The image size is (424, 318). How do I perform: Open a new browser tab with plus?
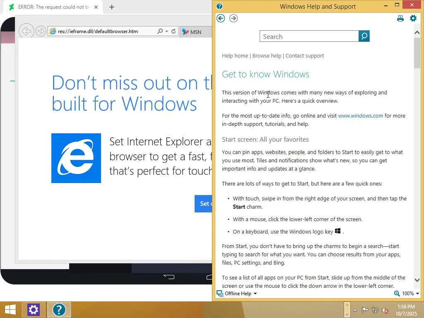(112, 7)
